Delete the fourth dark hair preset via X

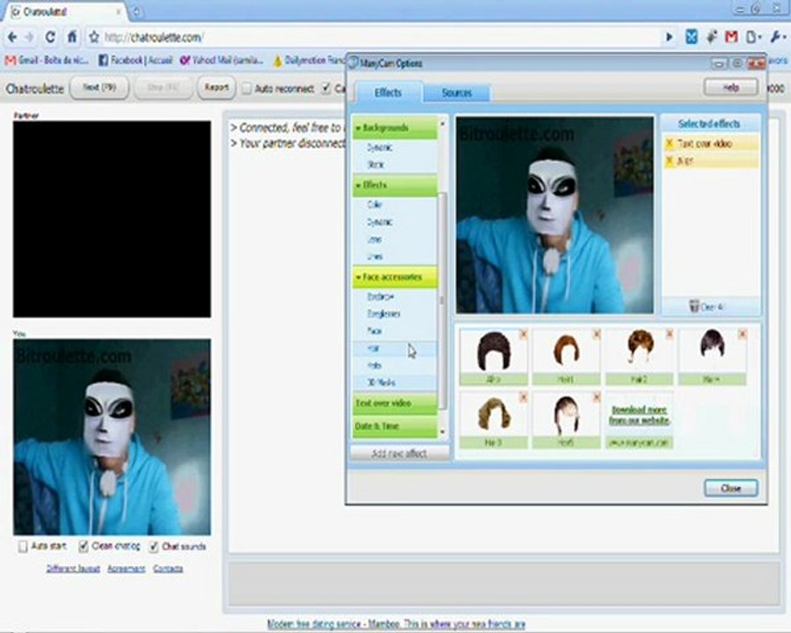click(742, 334)
